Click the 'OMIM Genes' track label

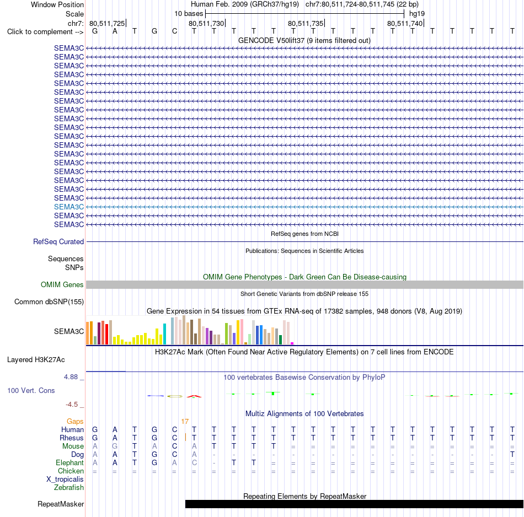(x=62, y=284)
